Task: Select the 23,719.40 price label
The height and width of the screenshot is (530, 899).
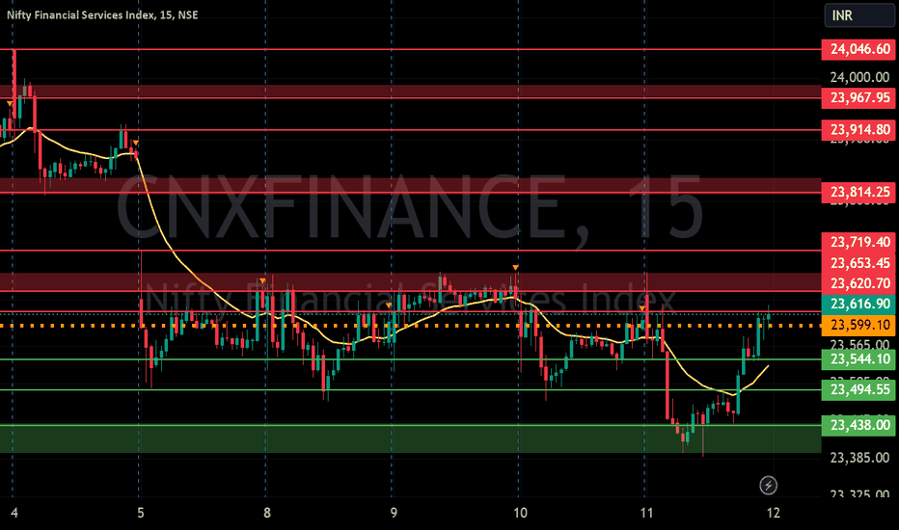Action: tap(858, 243)
